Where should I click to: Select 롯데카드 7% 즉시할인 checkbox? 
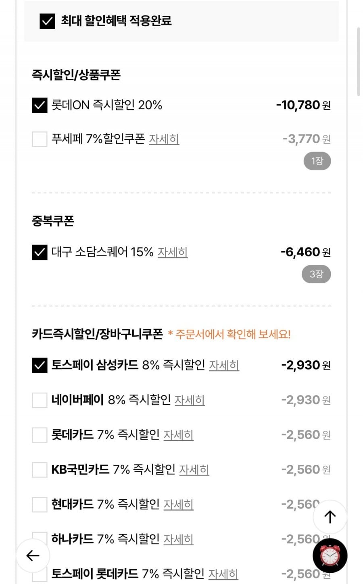[40, 435]
